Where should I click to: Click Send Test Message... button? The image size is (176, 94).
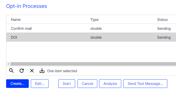click(x=145, y=84)
